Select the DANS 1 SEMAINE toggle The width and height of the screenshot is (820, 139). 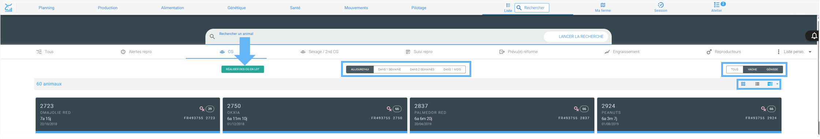(389, 69)
